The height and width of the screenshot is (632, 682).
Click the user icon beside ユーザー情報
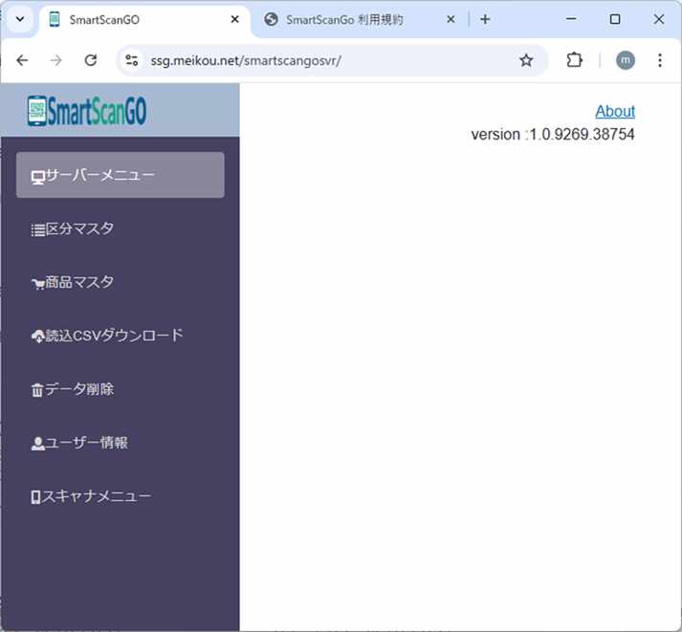38,444
